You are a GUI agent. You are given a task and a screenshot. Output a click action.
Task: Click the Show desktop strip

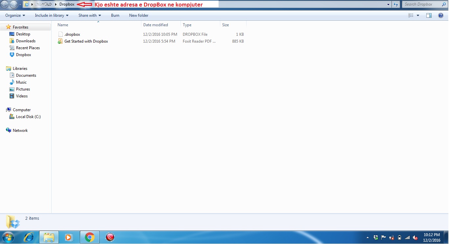click(446, 237)
